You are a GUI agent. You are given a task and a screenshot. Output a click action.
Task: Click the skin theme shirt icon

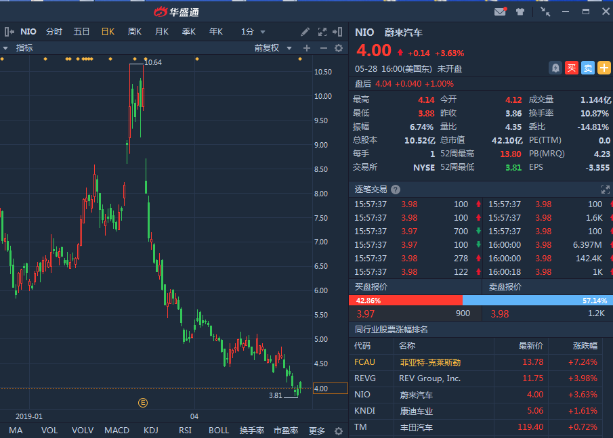(520, 12)
